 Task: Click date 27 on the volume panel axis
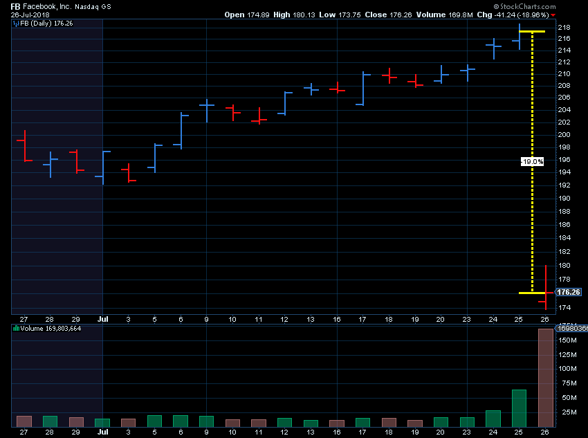tap(24, 432)
